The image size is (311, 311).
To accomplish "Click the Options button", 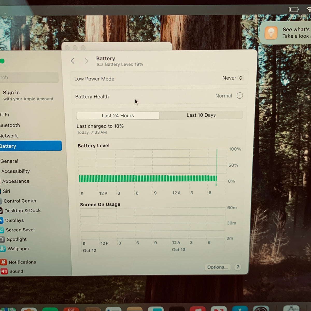I will coord(217,267).
